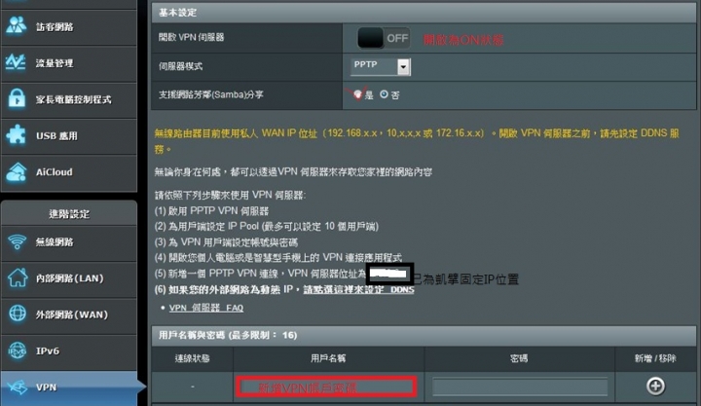Viewport: 701px width, 406px height.
Task: Click the IPv6 globe icon
Action: pos(17,351)
